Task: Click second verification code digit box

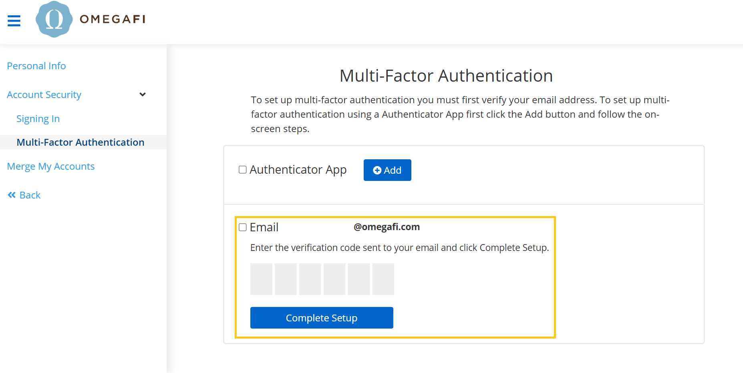Action: click(x=286, y=279)
